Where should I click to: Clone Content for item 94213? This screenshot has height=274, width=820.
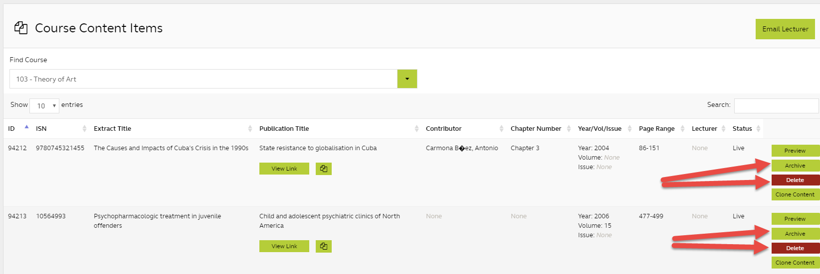(795, 263)
